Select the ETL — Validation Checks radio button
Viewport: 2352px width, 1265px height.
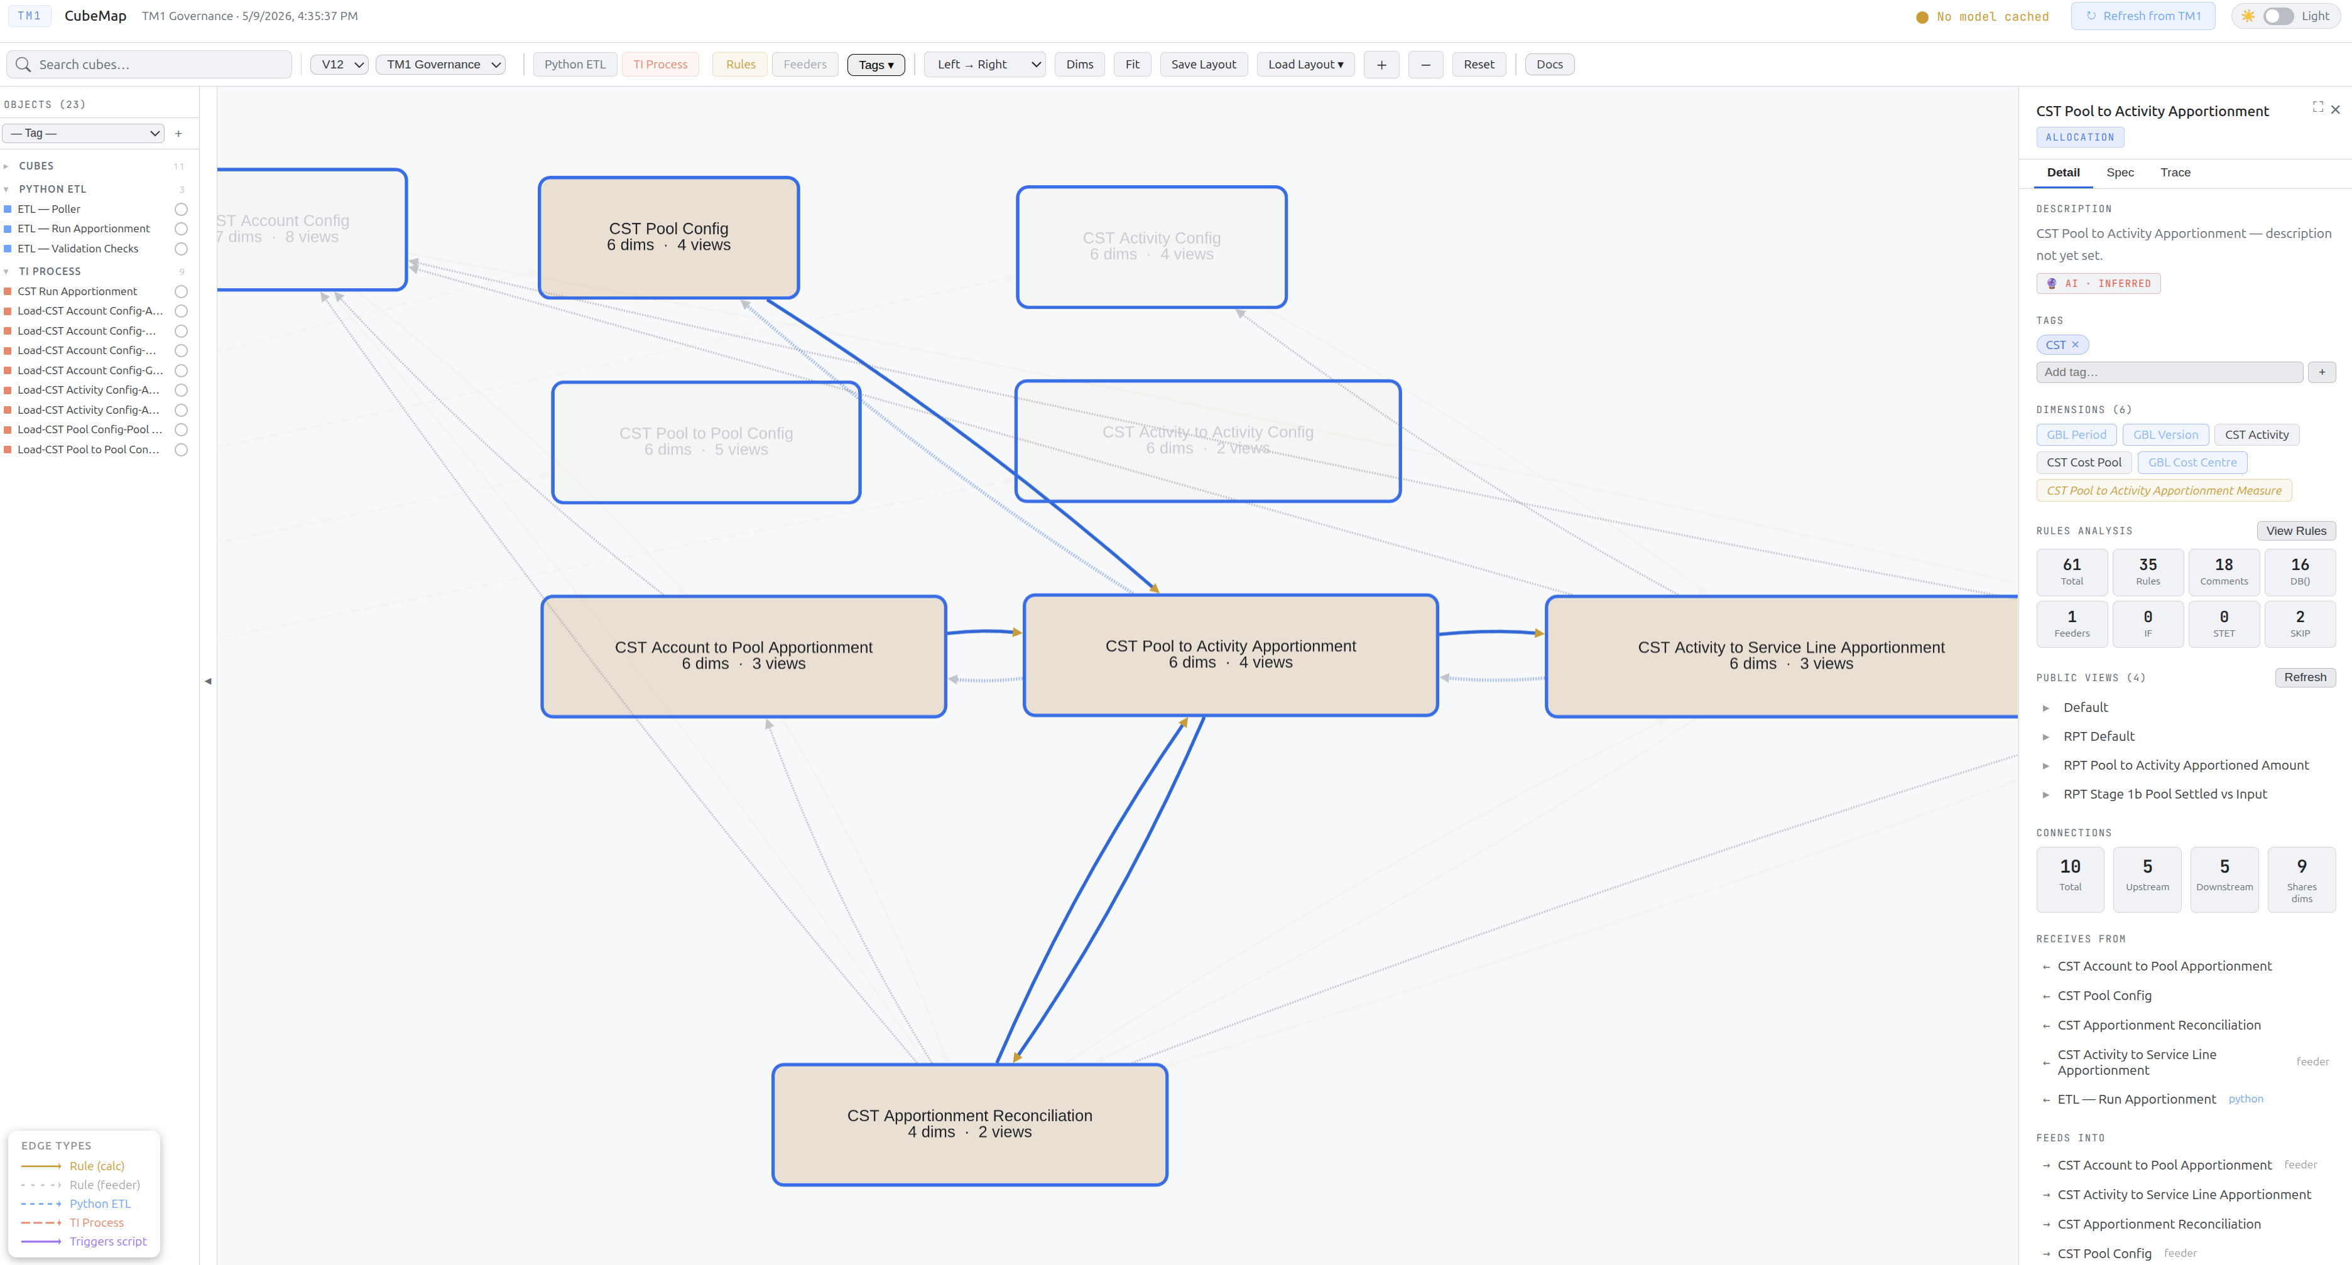tap(181, 249)
